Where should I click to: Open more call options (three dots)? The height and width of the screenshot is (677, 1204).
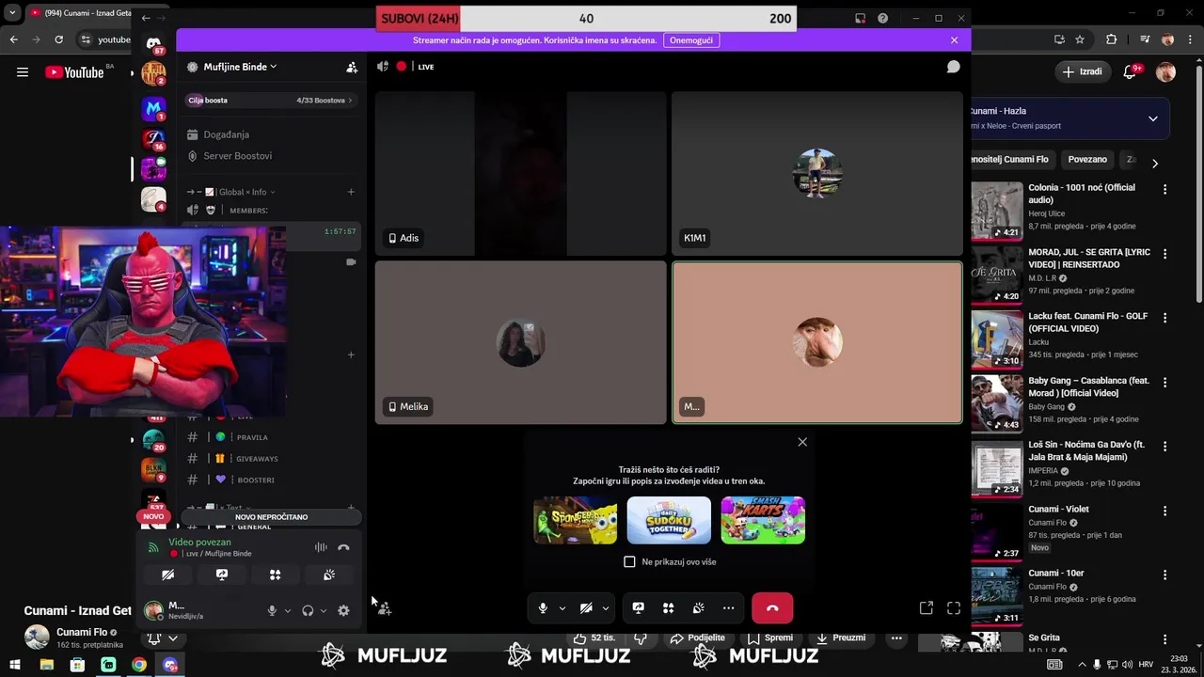point(729,608)
